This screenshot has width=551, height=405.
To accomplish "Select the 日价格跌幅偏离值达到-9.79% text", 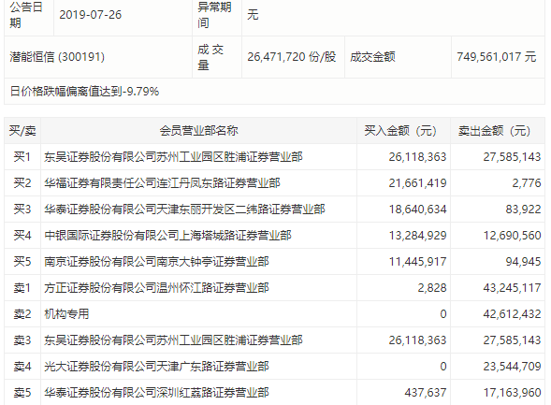I will (84, 92).
